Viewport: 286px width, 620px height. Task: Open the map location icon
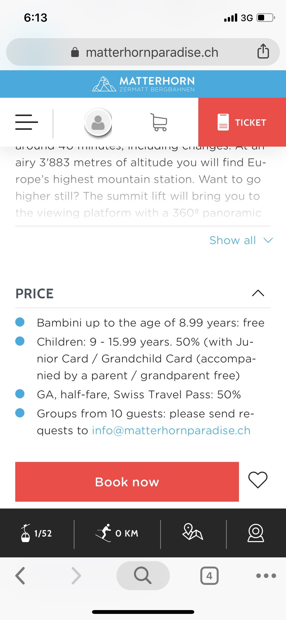[193, 532]
